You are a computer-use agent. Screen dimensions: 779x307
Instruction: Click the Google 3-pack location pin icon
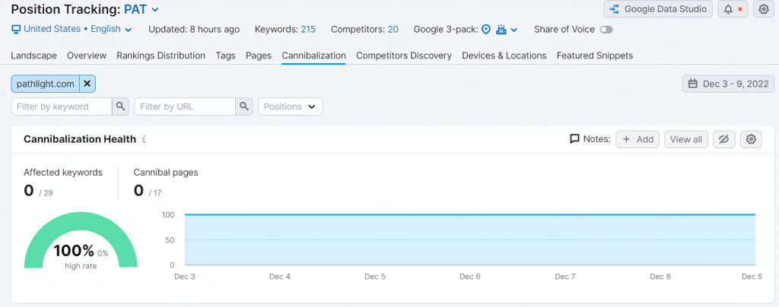point(486,30)
